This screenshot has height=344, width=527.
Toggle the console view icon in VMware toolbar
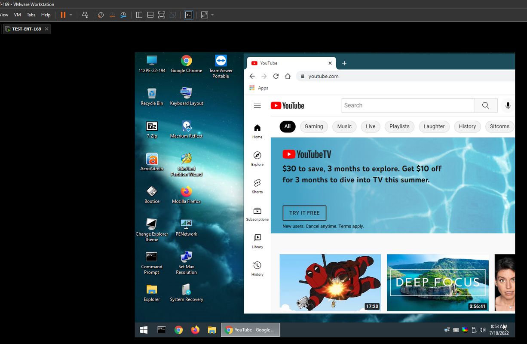pyautogui.click(x=188, y=15)
